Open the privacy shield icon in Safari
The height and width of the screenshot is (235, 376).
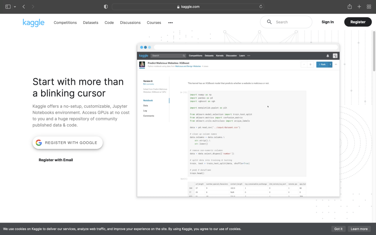tap(106, 7)
